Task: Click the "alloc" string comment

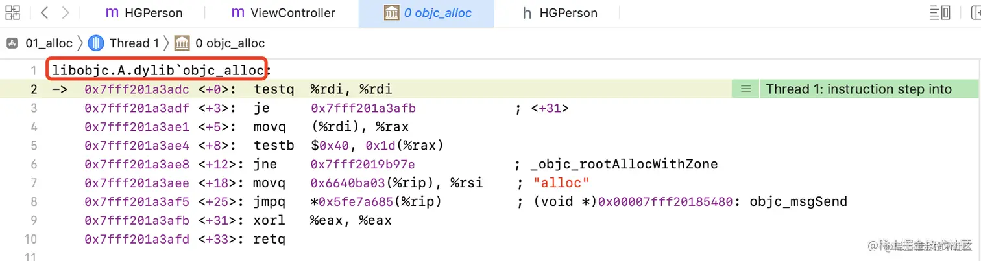Action: [561, 183]
